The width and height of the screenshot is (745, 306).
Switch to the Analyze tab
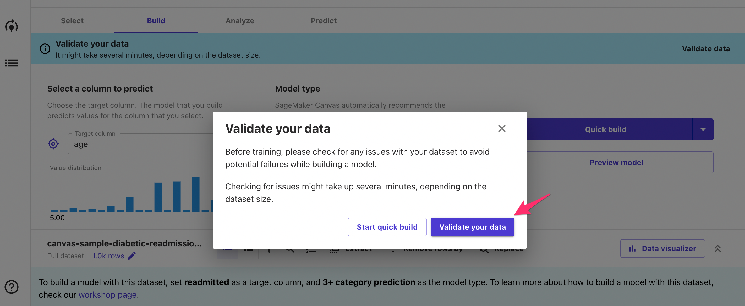240,21
